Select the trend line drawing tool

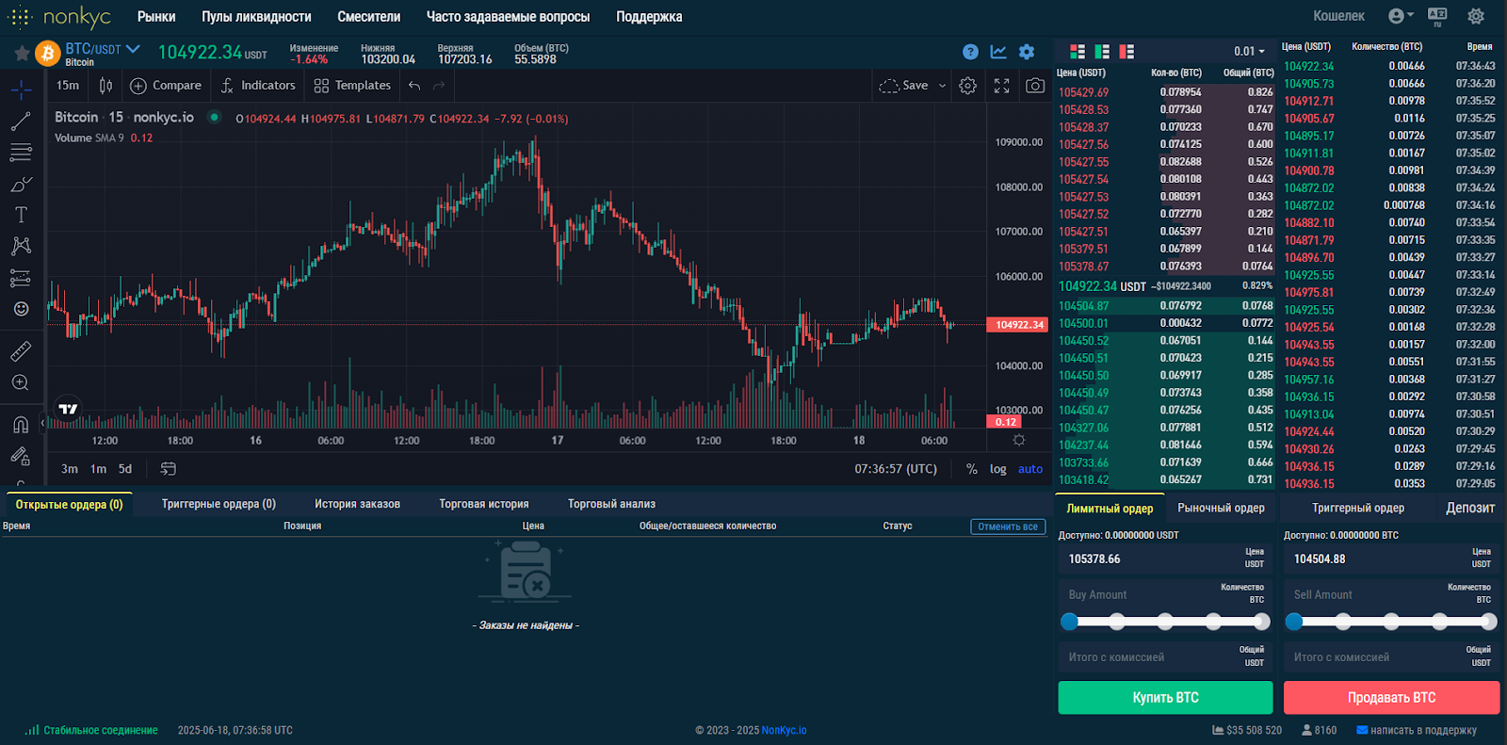click(x=21, y=121)
